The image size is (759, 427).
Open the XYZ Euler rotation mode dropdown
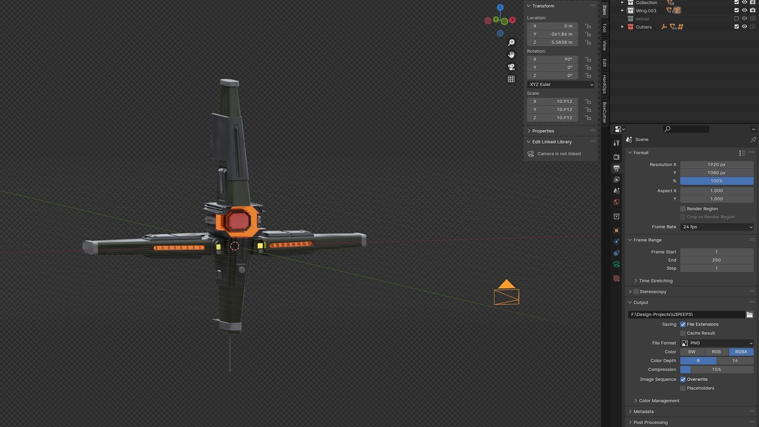(x=561, y=85)
